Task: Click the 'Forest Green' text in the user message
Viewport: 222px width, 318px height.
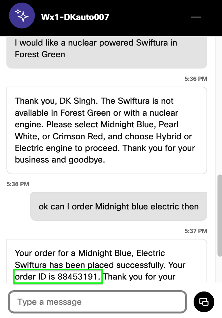Action: [40, 54]
